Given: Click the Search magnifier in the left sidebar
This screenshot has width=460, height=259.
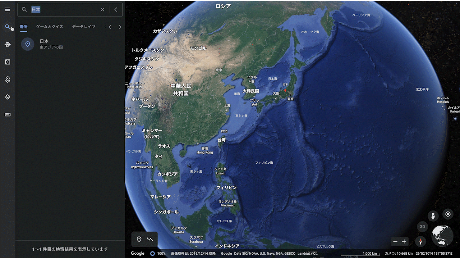Looking at the screenshot, I should tap(8, 27).
